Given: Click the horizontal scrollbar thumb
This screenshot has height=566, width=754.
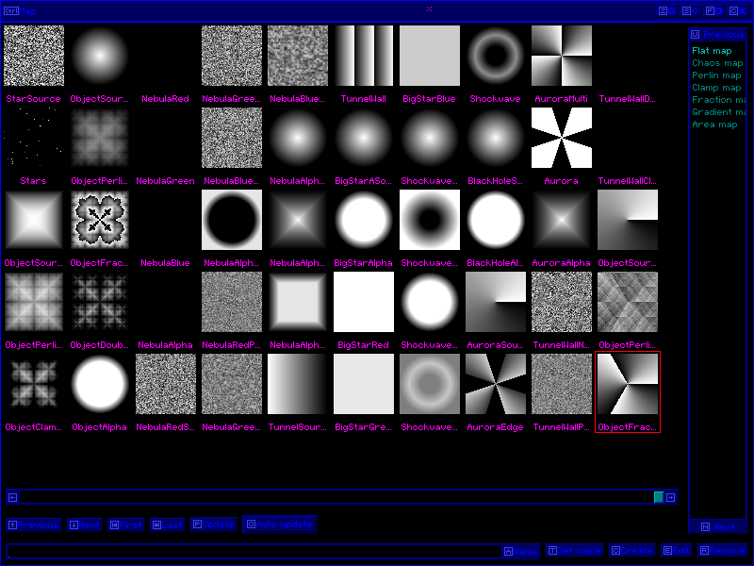Looking at the screenshot, I should point(659,497).
